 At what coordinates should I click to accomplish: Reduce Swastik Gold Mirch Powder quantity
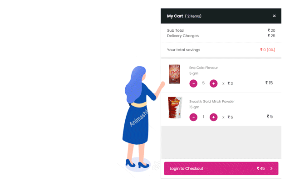coord(193,117)
